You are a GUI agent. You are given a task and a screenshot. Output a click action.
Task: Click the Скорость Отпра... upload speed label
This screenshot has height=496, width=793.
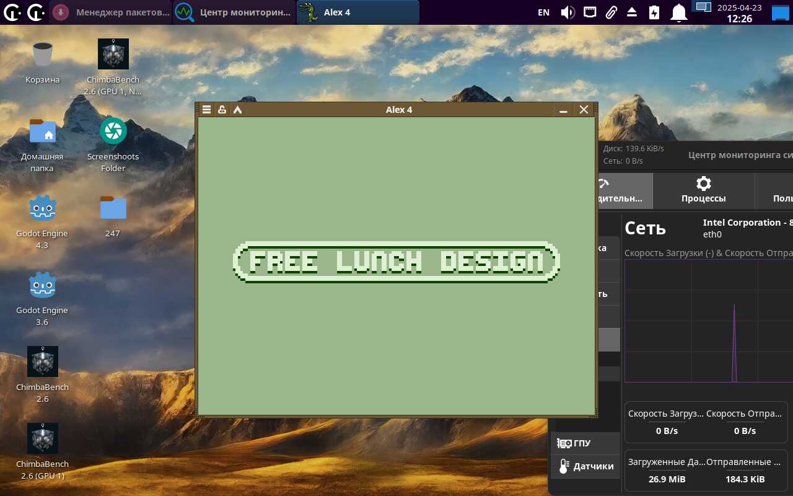pyautogui.click(x=744, y=414)
